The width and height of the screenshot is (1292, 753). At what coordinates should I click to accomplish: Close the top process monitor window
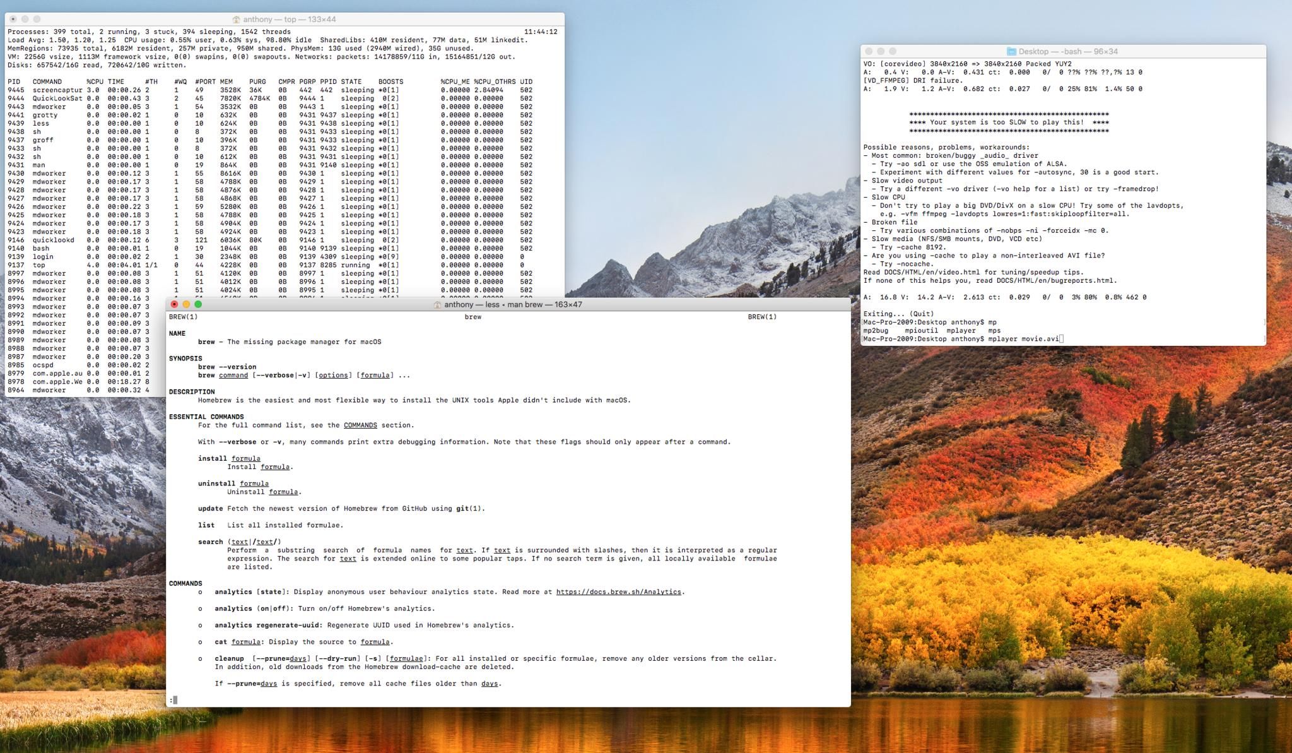[x=13, y=19]
